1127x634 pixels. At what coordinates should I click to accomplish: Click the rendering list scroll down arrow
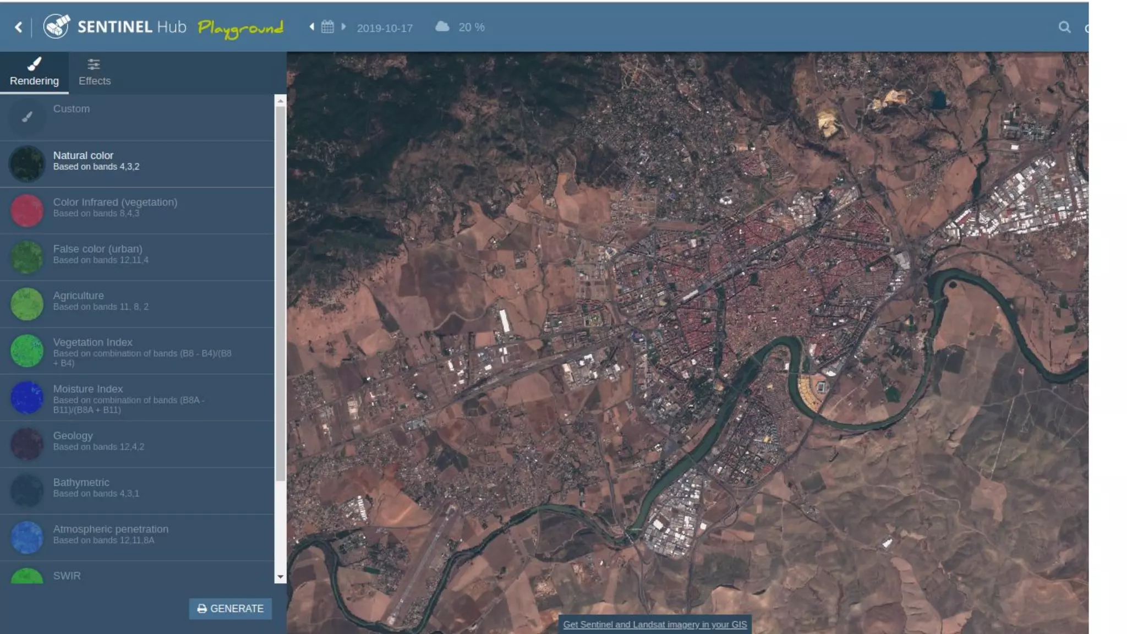281,577
